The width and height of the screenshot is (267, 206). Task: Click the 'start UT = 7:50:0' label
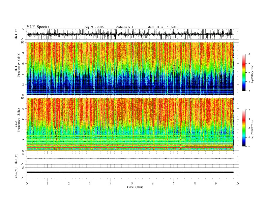(x=163, y=27)
